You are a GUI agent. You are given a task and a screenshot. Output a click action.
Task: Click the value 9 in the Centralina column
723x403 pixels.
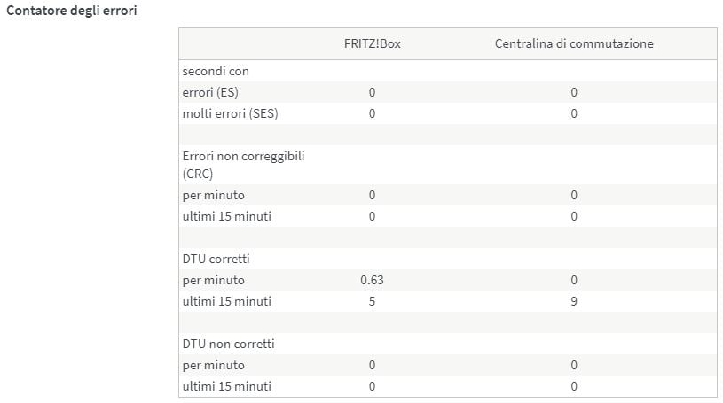coord(574,301)
